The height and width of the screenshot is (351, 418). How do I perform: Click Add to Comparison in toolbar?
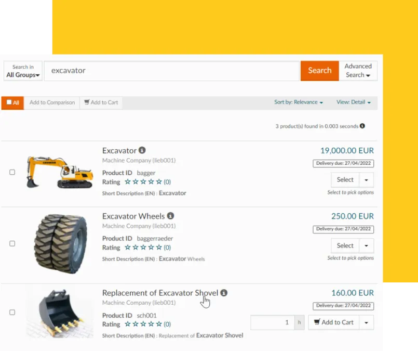52,102
